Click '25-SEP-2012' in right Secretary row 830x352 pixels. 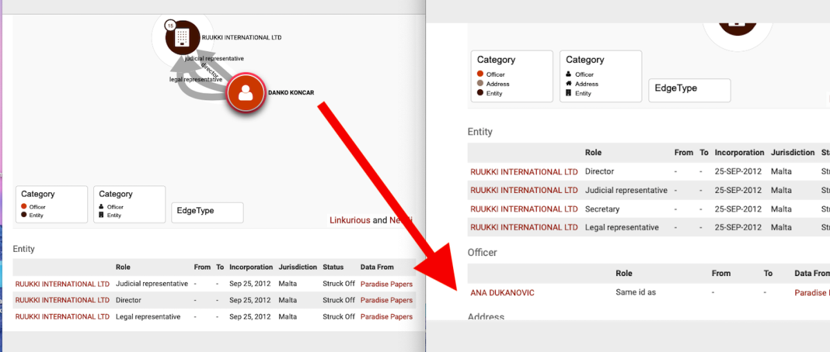click(x=738, y=209)
